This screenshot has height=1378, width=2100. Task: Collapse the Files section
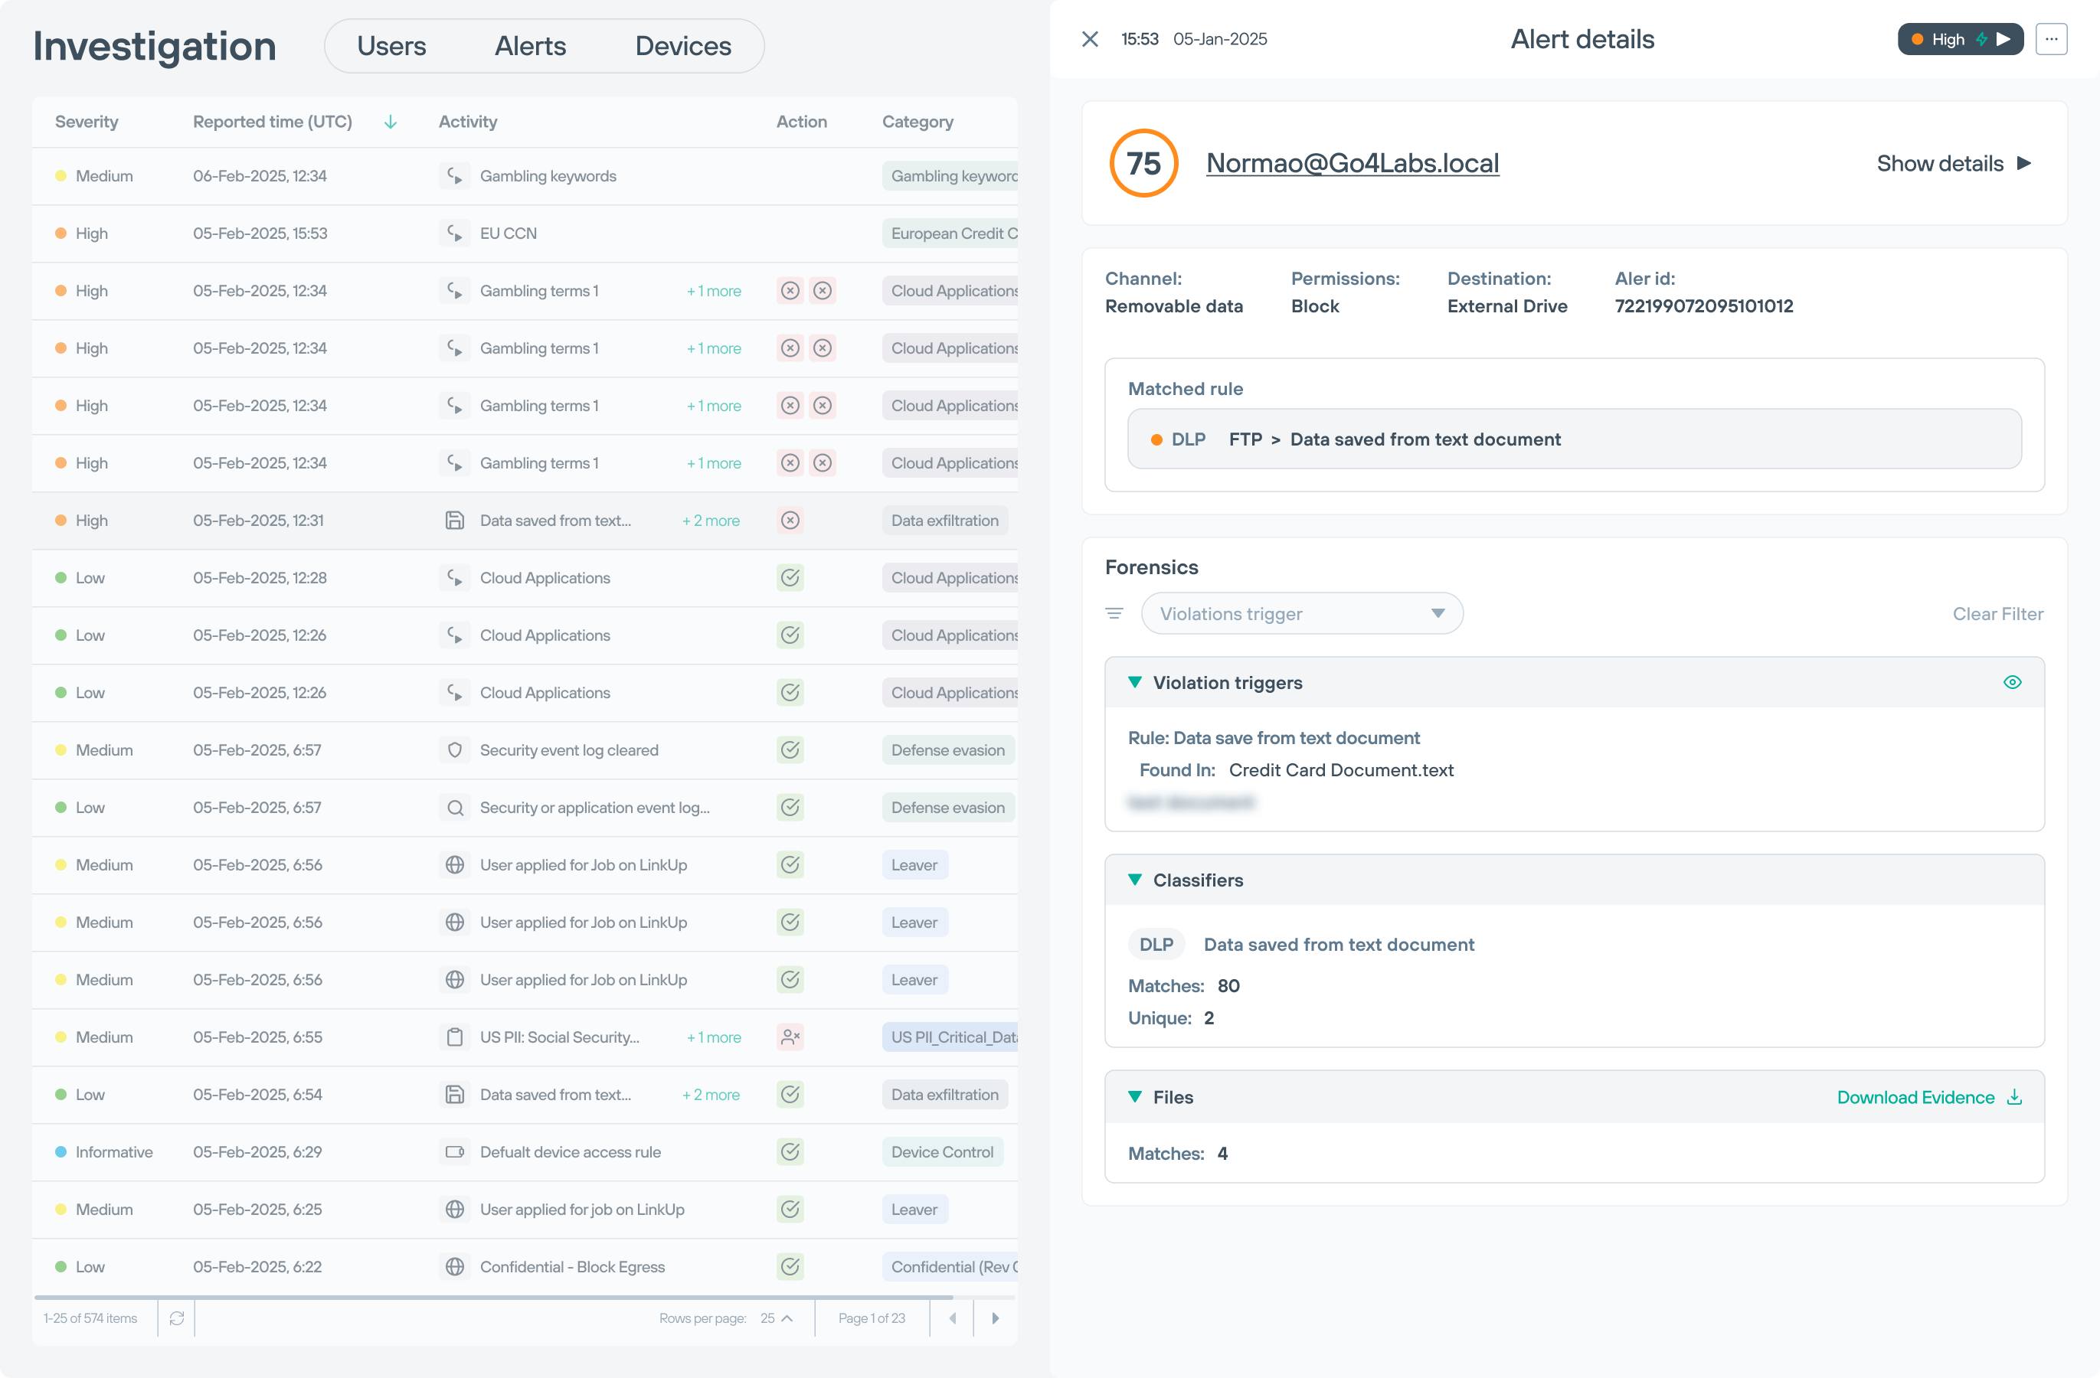tap(1135, 1096)
